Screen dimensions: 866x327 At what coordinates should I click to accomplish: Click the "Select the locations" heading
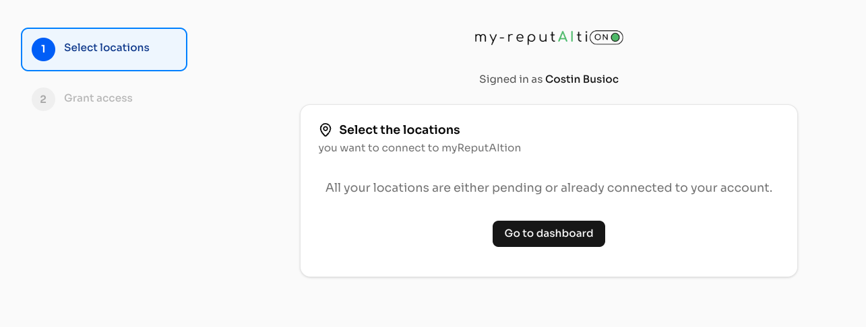[399, 130]
